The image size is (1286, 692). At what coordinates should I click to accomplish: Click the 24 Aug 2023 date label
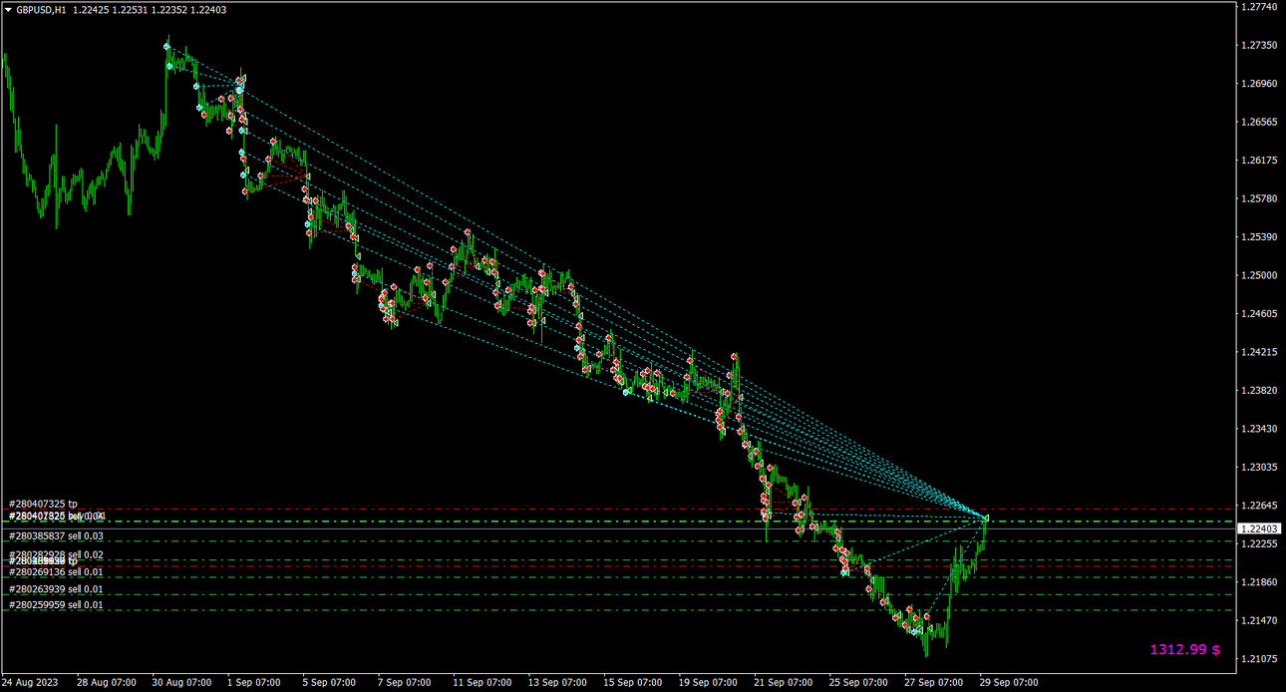tap(30, 683)
